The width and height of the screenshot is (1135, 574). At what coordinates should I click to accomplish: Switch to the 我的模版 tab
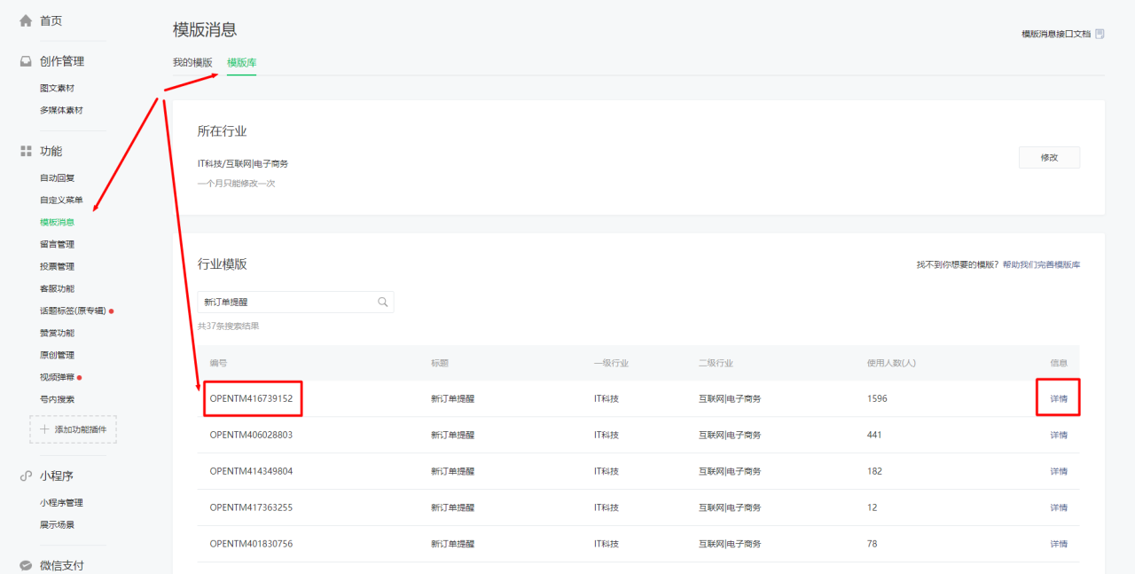coord(192,62)
